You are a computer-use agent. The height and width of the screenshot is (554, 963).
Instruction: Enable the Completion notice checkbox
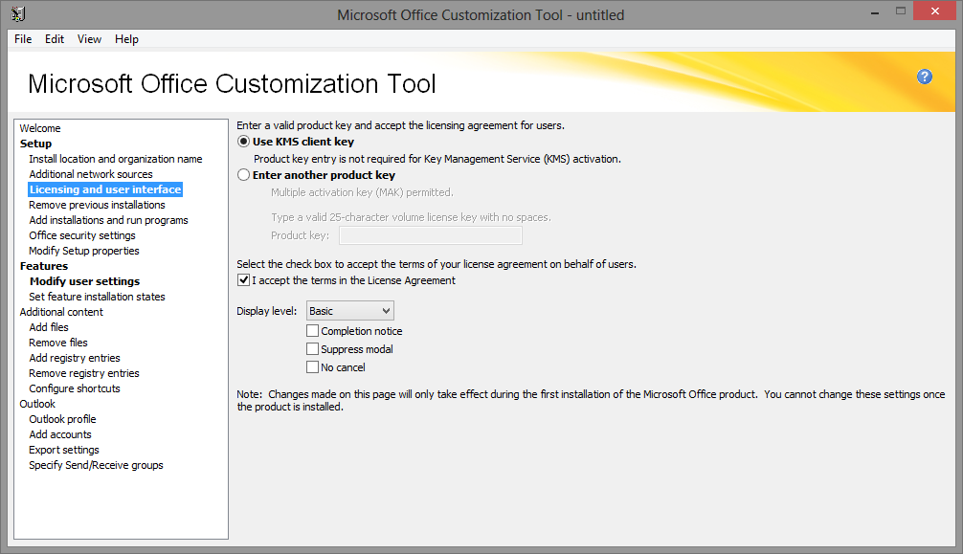(x=313, y=331)
